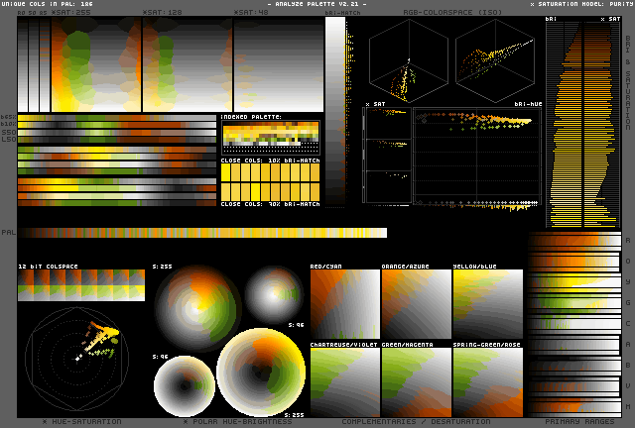Click the hexagonal hue-saturation plot
The image size is (635, 428).
[x=75, y=360]
